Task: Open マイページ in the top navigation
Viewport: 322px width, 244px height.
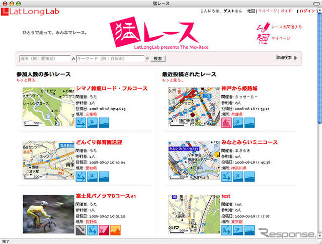Action: [x=268, y=11]
